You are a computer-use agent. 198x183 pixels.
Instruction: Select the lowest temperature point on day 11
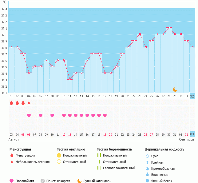coord(70,79)
